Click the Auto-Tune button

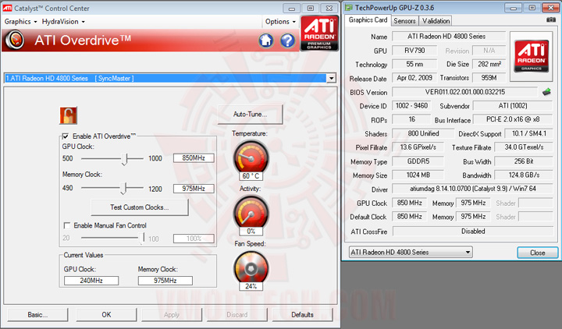[251, 114]
